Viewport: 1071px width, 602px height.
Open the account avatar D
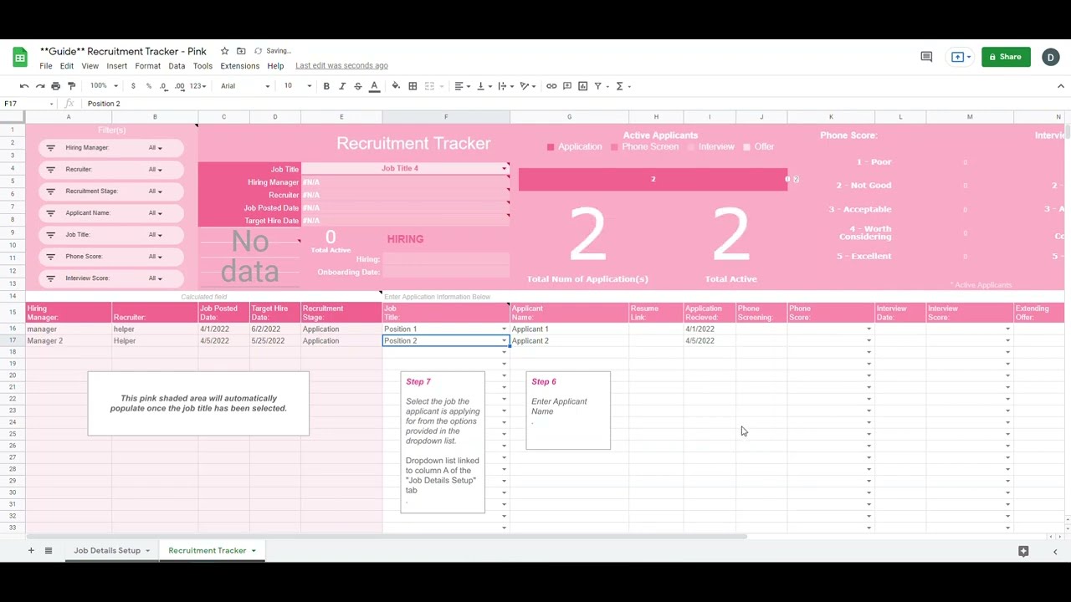(x=1051, y=57)
